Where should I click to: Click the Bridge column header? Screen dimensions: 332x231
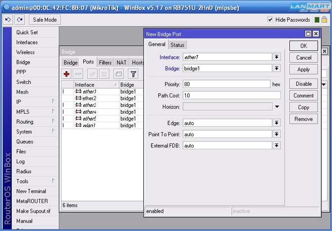click(x=131, y=85)
